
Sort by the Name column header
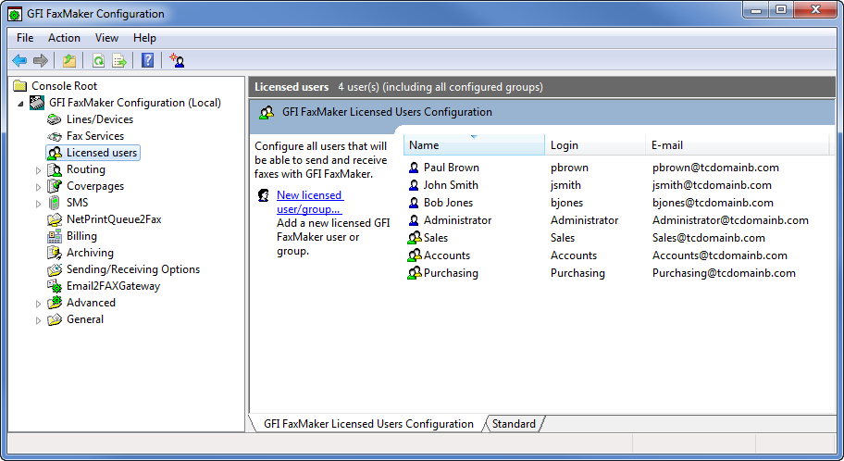pyautogui.click(x=474, y=144)
